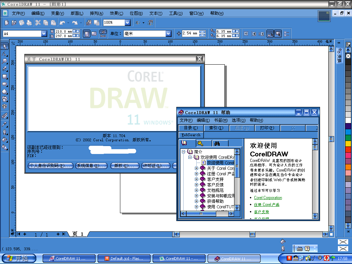
Task: Switch page orientation to portrait
Action: [87, 34]
